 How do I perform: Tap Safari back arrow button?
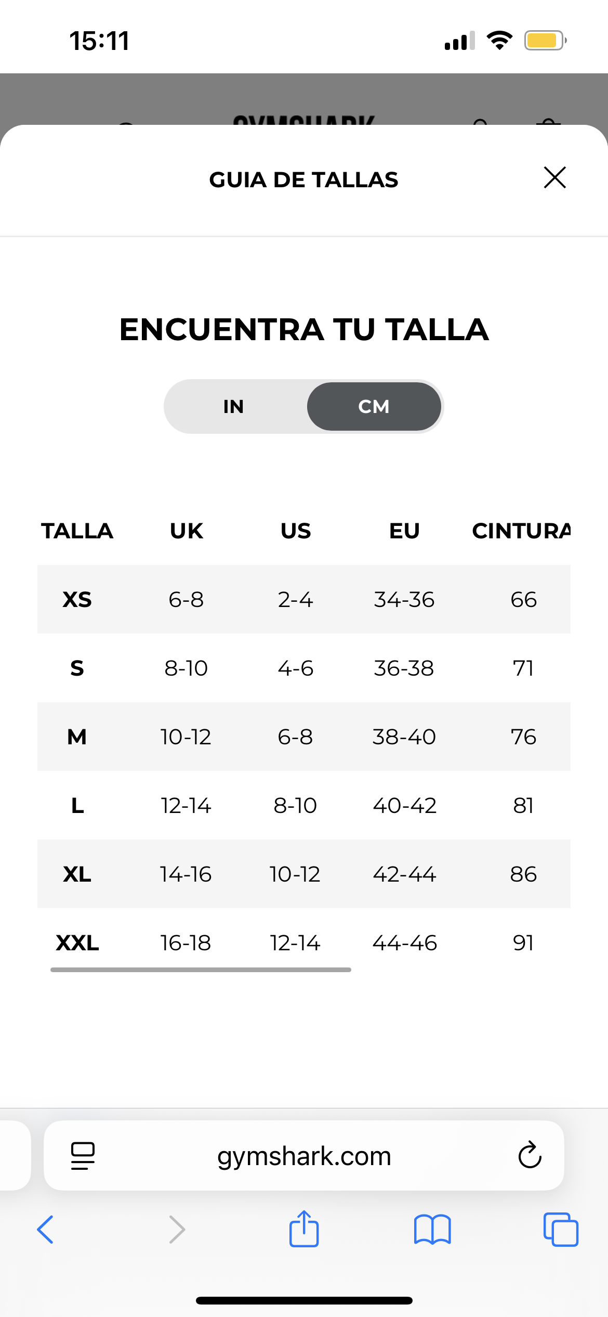[x=45, y=1230]
